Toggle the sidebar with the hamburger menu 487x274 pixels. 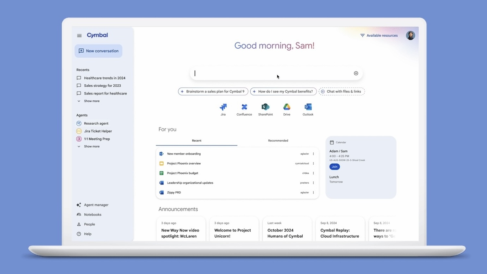click(x=79, y=35)
